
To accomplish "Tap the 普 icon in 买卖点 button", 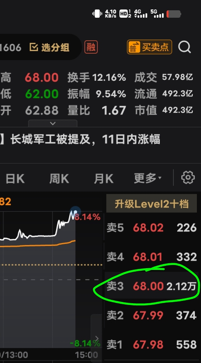I will (134, 47).
